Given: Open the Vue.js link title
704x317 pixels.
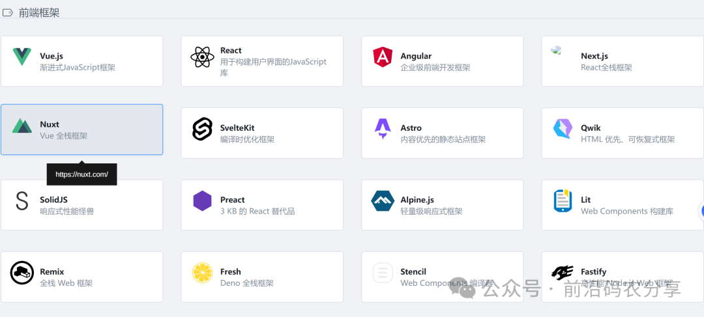Looking at the screenshot, I should [x=51, y=56].
